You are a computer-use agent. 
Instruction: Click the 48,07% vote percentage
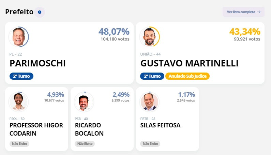pyautogui.click(x=114, y=32)
